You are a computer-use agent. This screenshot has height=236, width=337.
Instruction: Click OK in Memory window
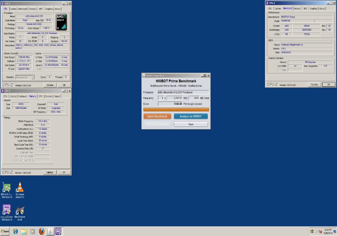coord(64,172)
